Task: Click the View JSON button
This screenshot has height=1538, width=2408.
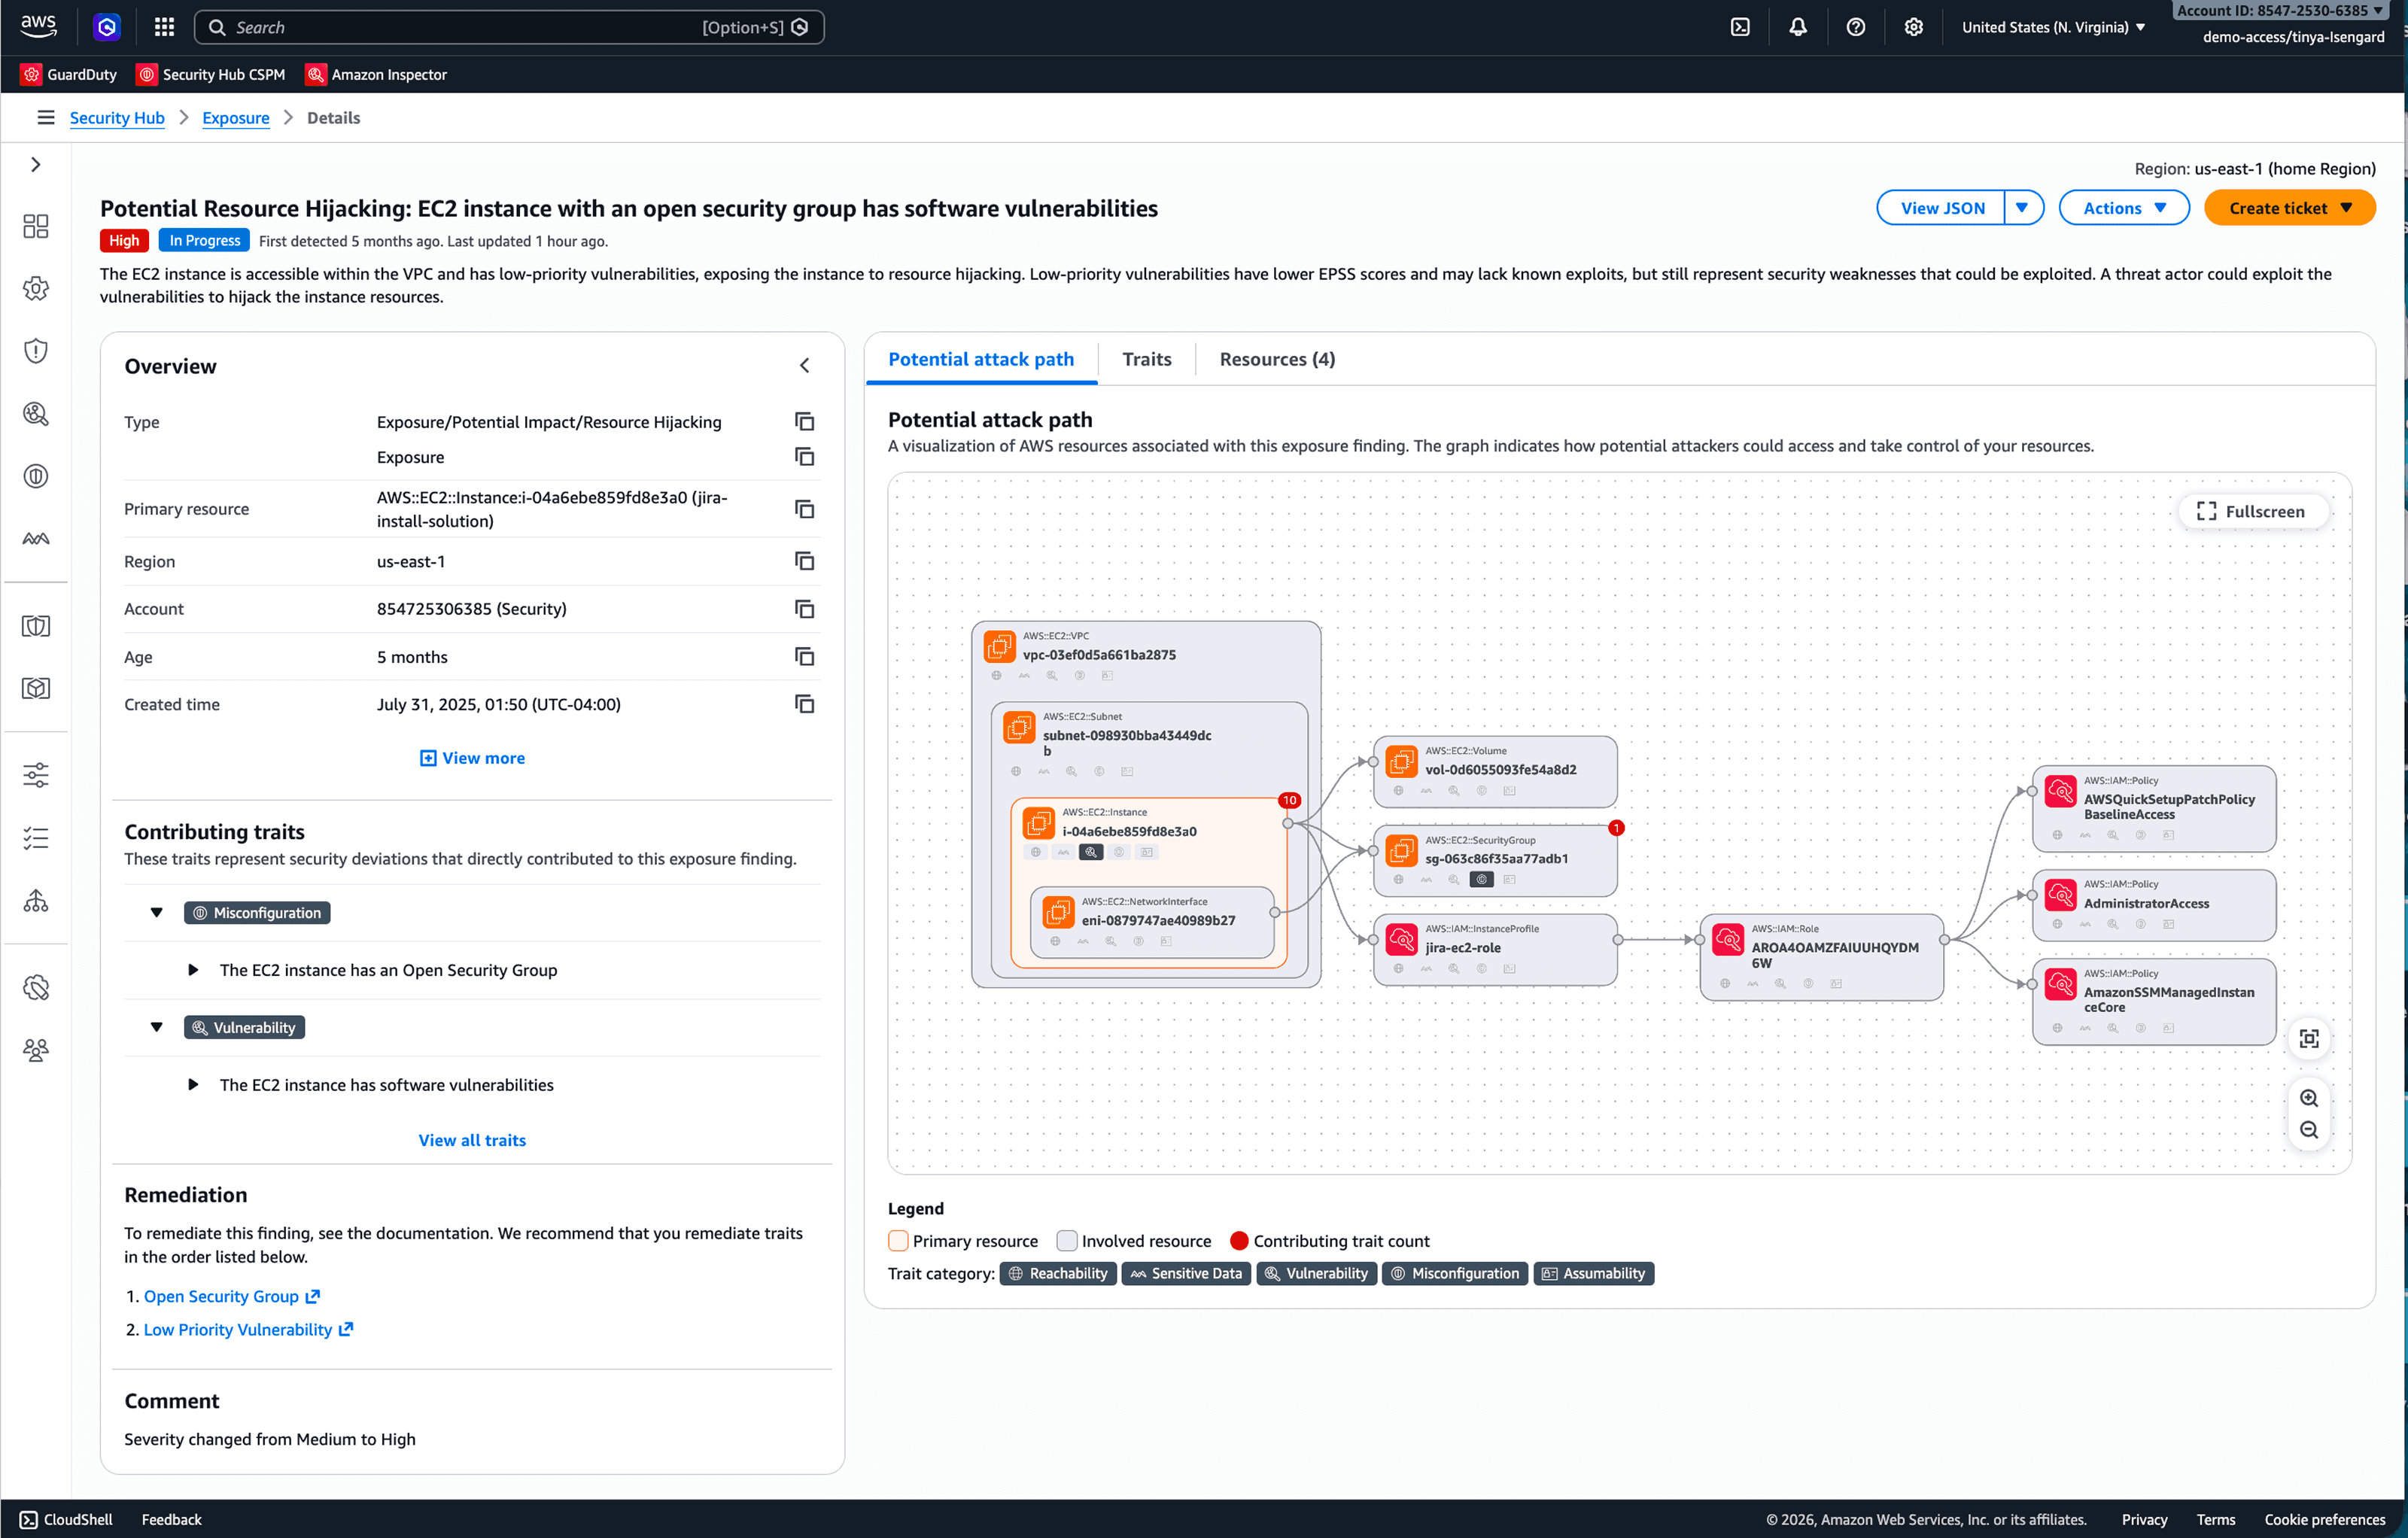Action: pyautogui.click(x=1942, y=208)
